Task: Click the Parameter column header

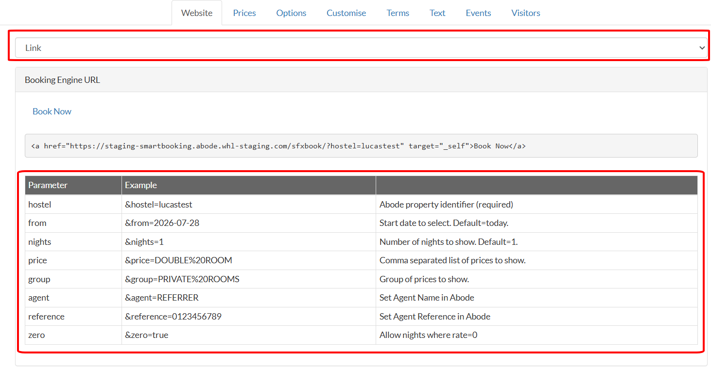Action: [x=73, y=185]
